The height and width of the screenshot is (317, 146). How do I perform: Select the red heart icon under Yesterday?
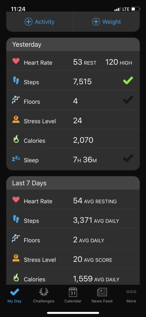point(16,61)
